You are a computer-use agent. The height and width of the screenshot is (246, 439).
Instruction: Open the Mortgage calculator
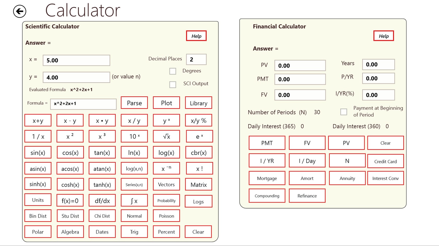coord(267,178)
